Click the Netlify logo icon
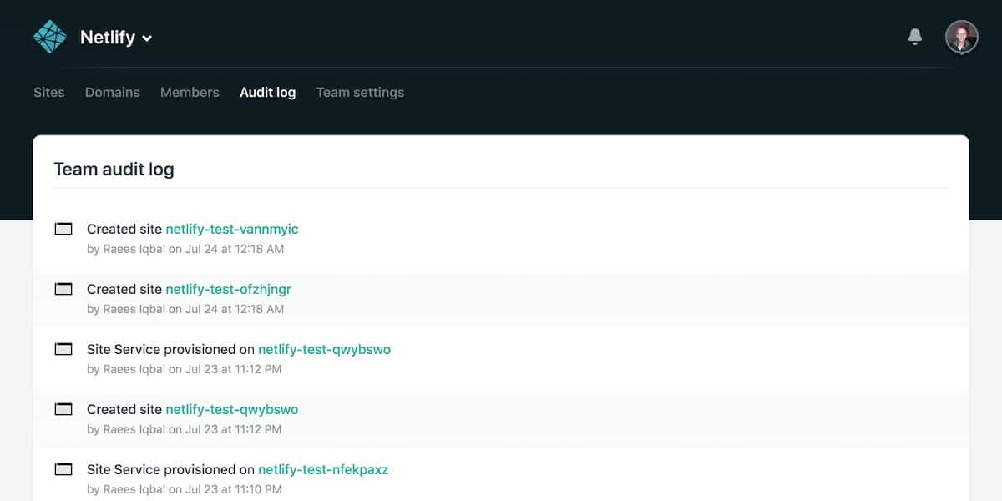The height and width of the screenshot is (501, 1002). pyautogui.click(x=49, y=37)
